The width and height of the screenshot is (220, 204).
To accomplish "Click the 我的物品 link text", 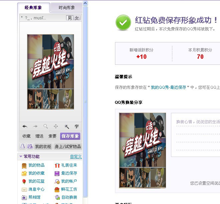I will pos(36,165).
